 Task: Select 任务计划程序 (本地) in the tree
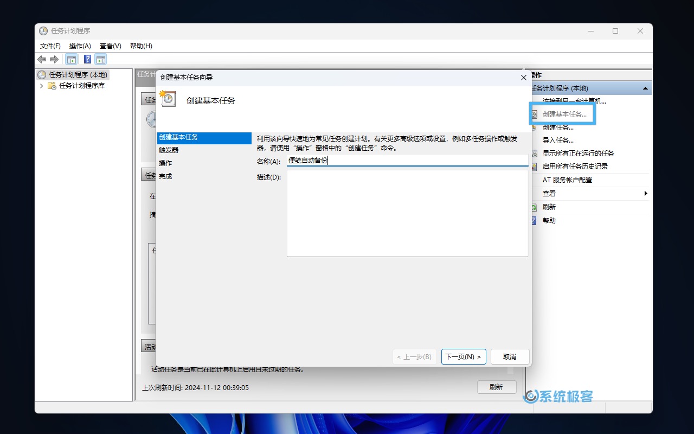tap(78, 75)
